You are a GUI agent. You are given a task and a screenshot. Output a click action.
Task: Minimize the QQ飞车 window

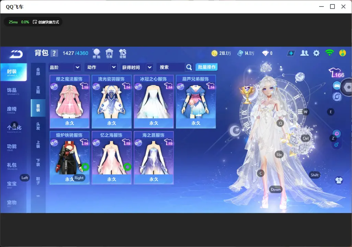coord(321,7)
